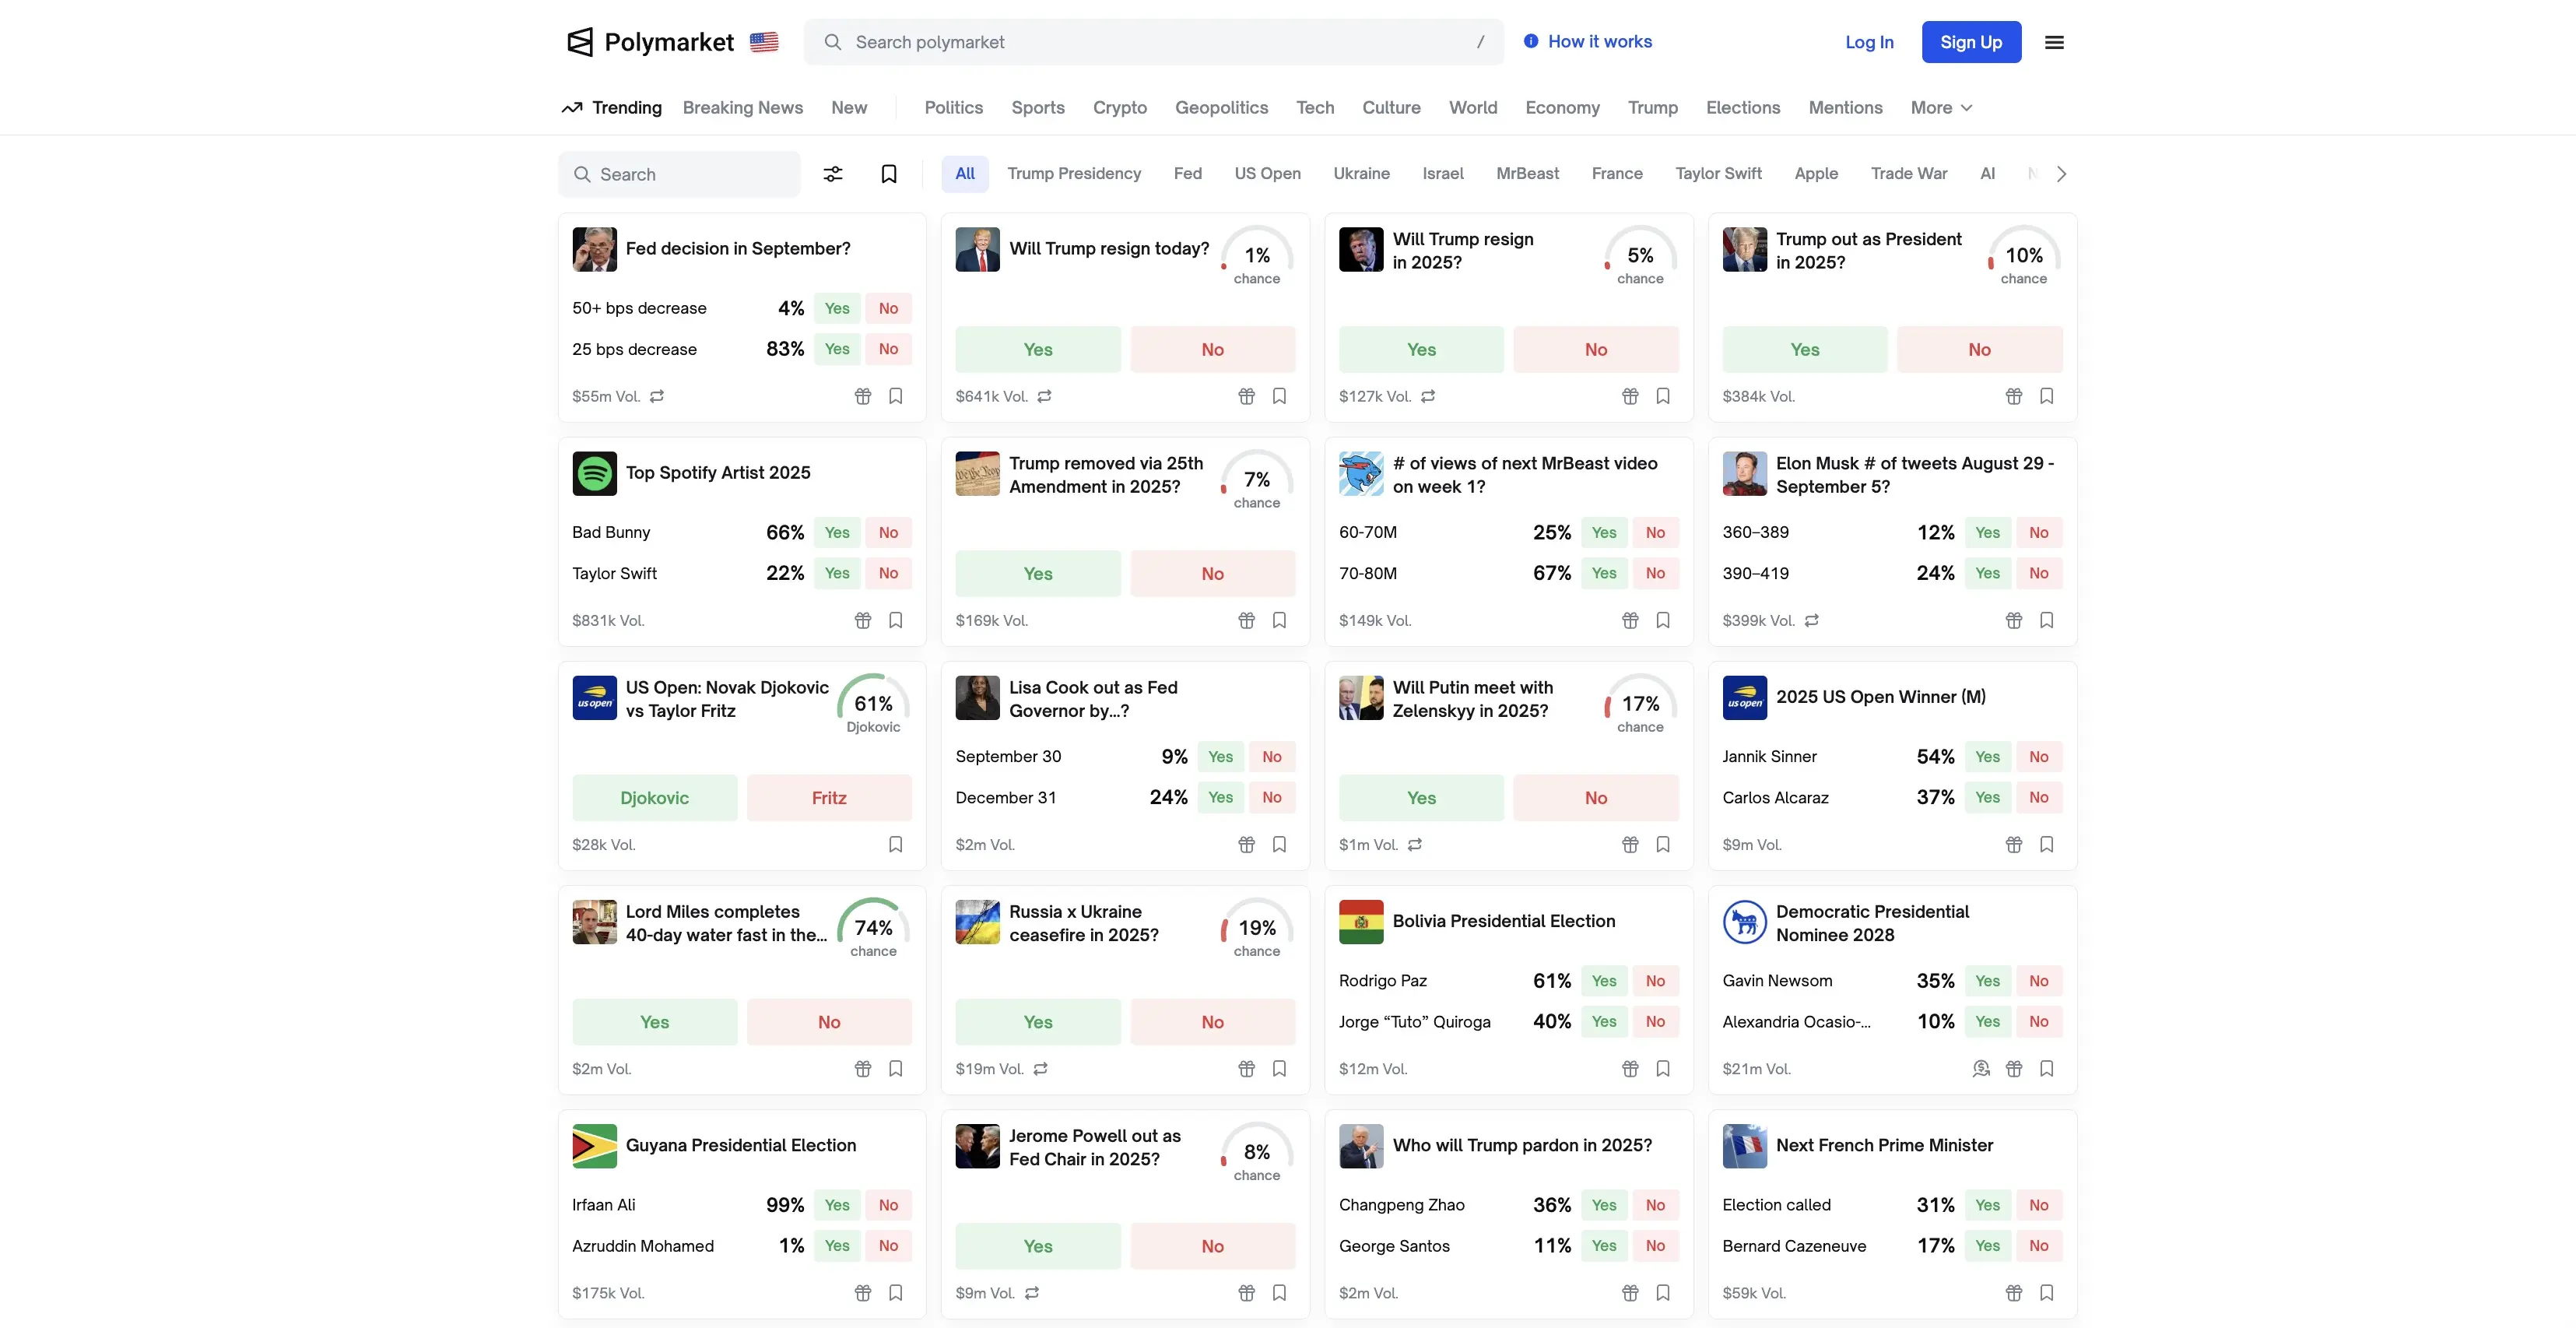Bookmark Democratic Presidential Nominee 2028 market
Image resolution: width=2576 pixels, height=1328 pixels.
pyautogui.click(x=2047, y=1068)
